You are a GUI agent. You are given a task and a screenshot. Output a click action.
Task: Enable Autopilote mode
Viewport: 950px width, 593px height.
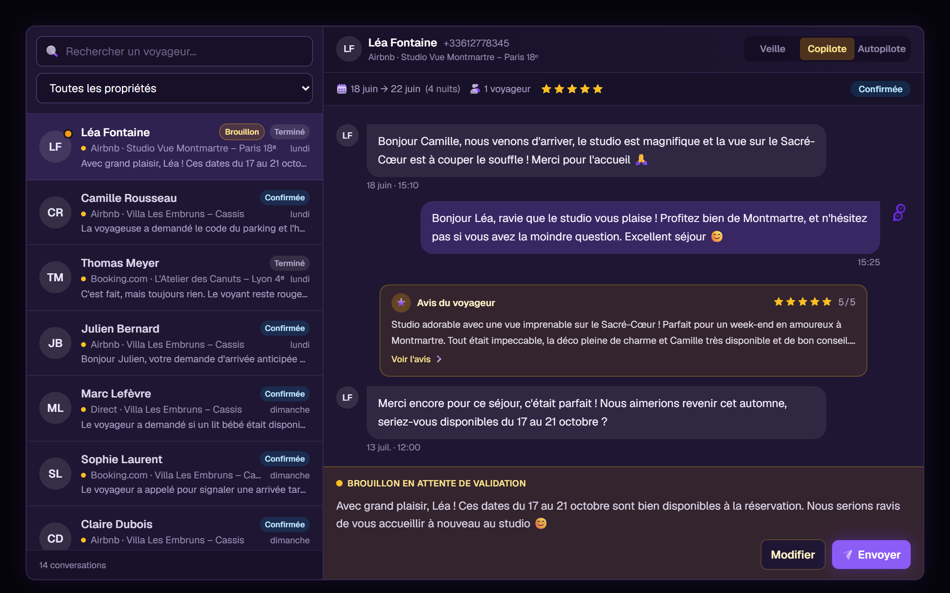point(881,49)
